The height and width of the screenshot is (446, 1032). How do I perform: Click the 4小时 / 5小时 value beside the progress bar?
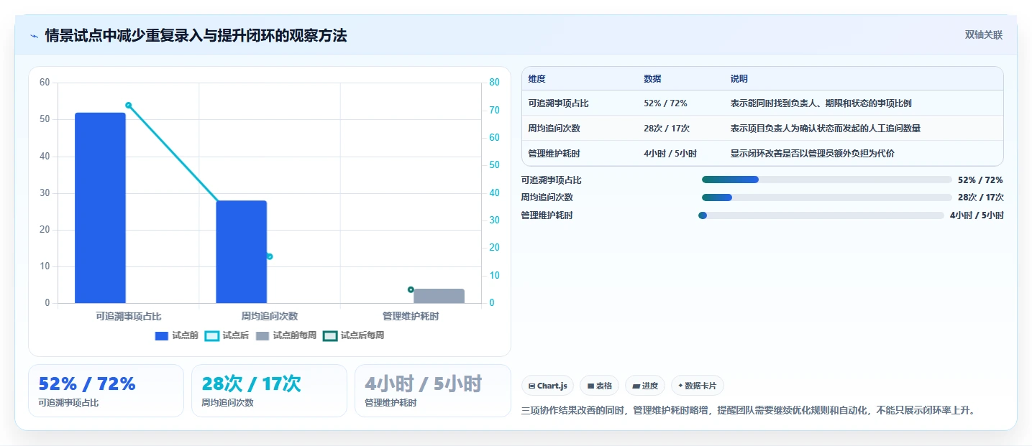pos(977,215)
